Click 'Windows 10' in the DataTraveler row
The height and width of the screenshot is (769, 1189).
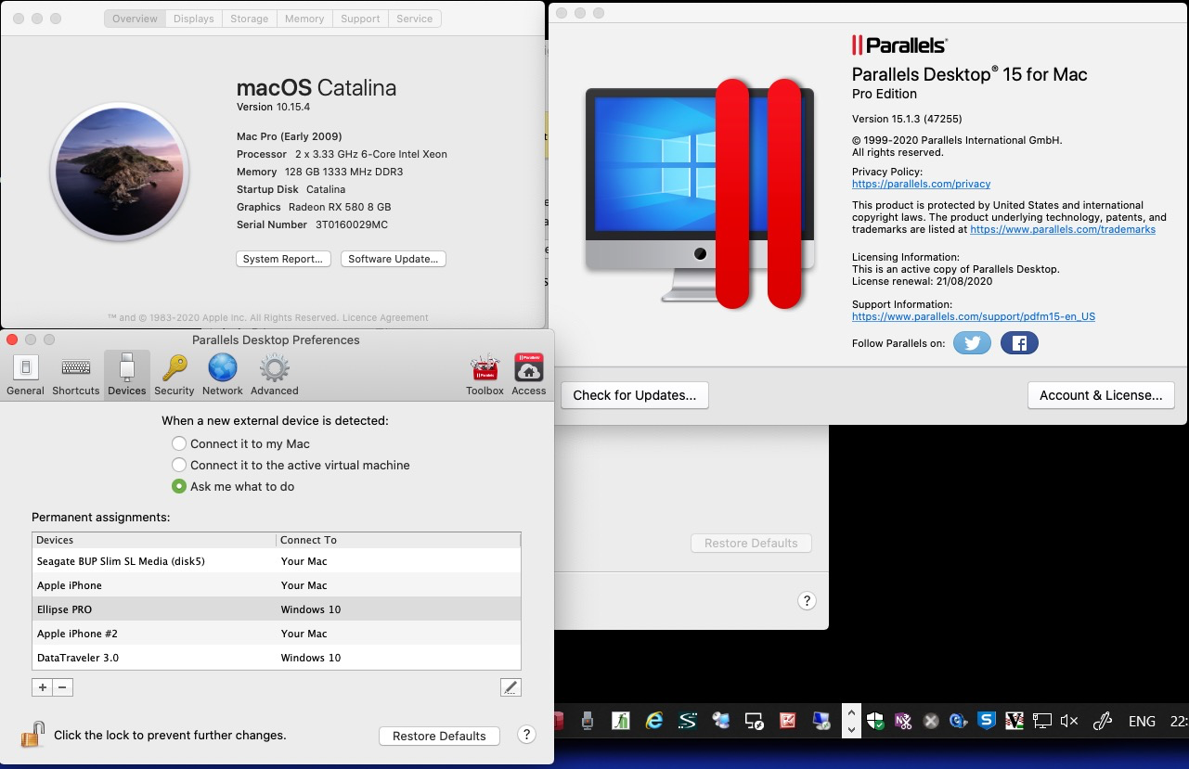[311, 658]
